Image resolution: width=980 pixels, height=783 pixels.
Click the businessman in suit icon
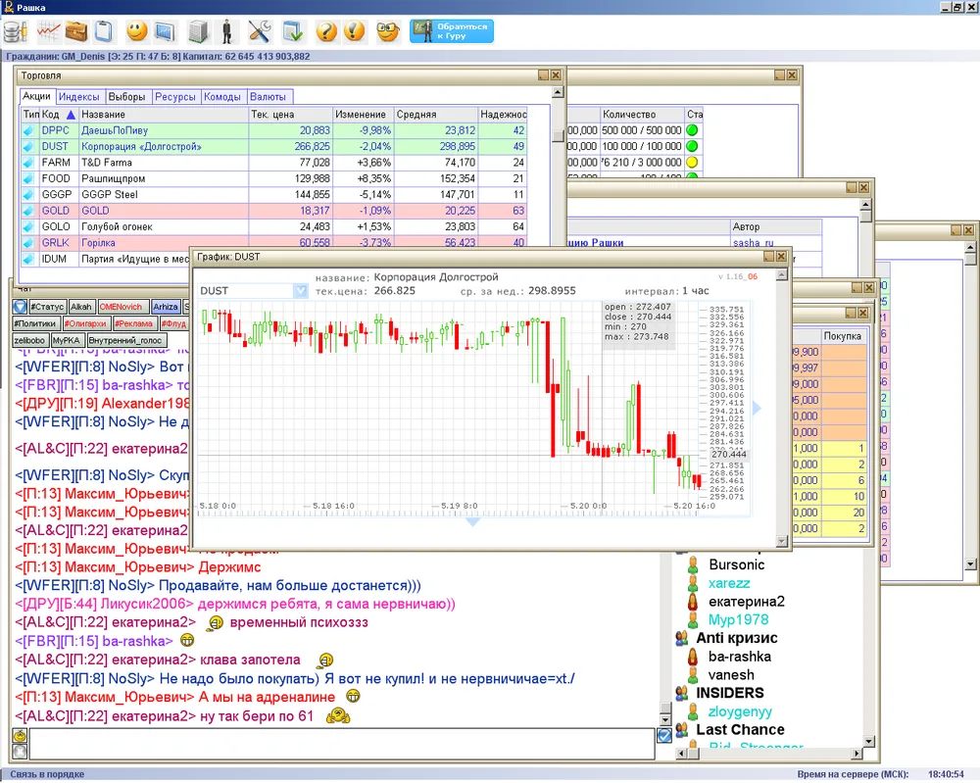[227, 31]
